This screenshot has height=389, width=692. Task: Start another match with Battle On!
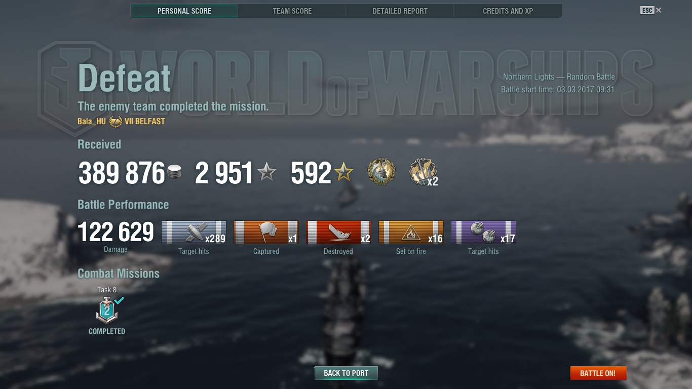pyautogui.click(x=598, y=373)
